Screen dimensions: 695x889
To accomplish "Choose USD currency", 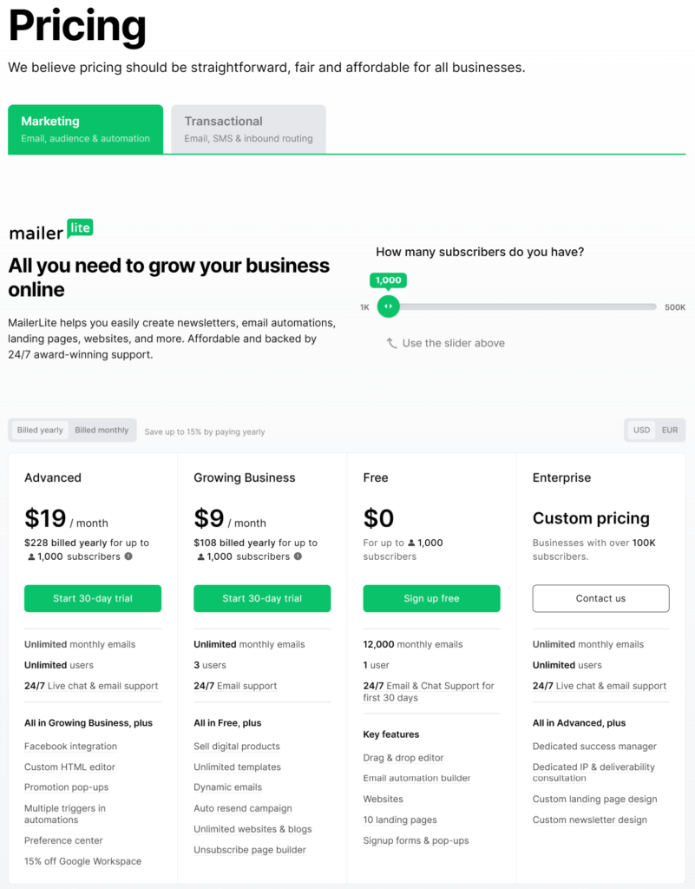I will [x=641, y=431].
